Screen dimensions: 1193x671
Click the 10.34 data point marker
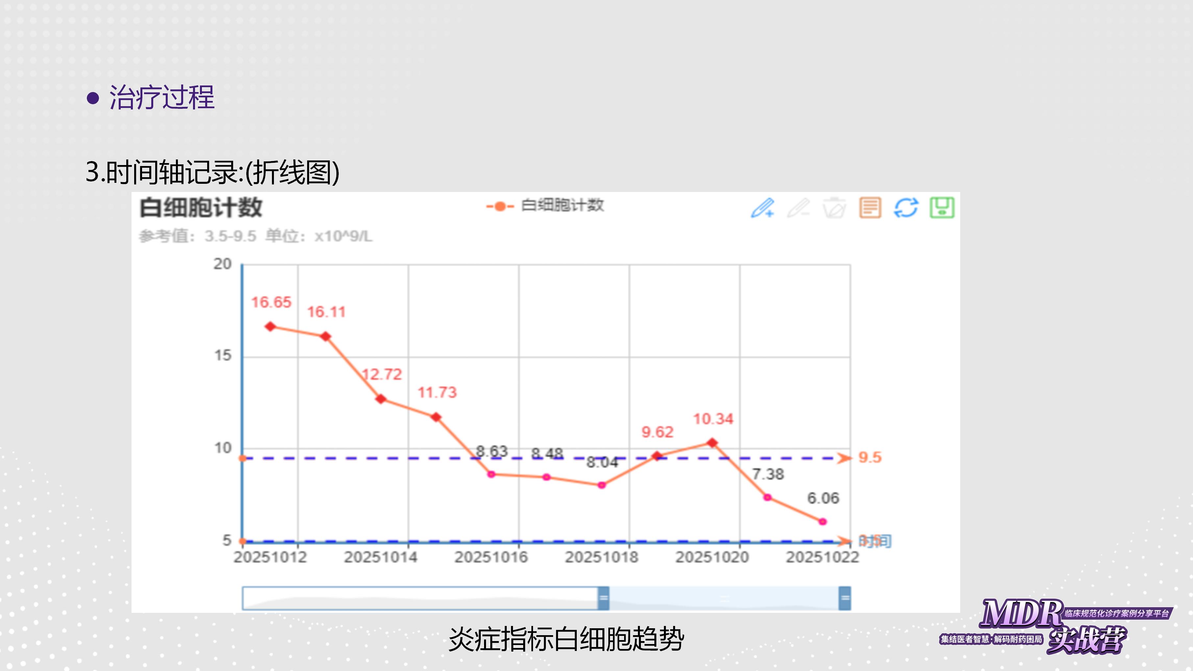coord(712,443)
